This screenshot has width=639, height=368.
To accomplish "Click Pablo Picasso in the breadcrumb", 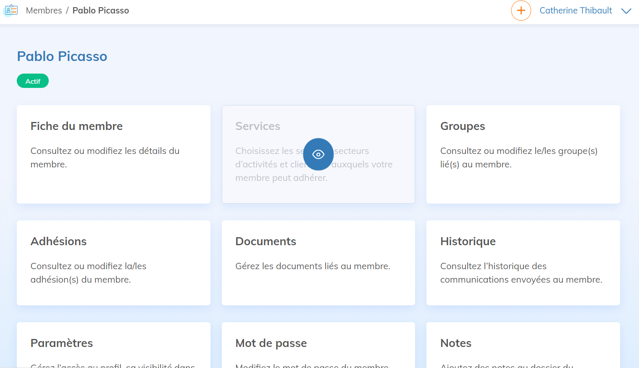I will pyautogui.click(x=100, y=11).
